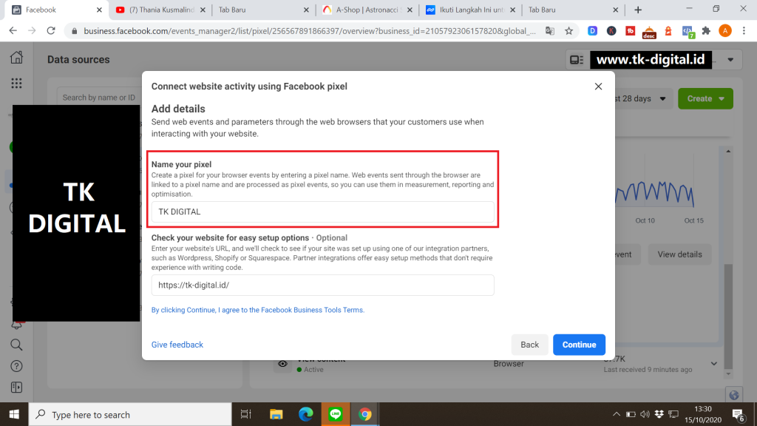Open the Chrome extensions puzzle icon

point(706,31)
